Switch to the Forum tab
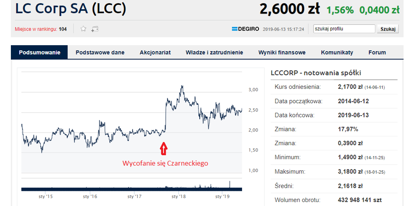 coord(377,53)
